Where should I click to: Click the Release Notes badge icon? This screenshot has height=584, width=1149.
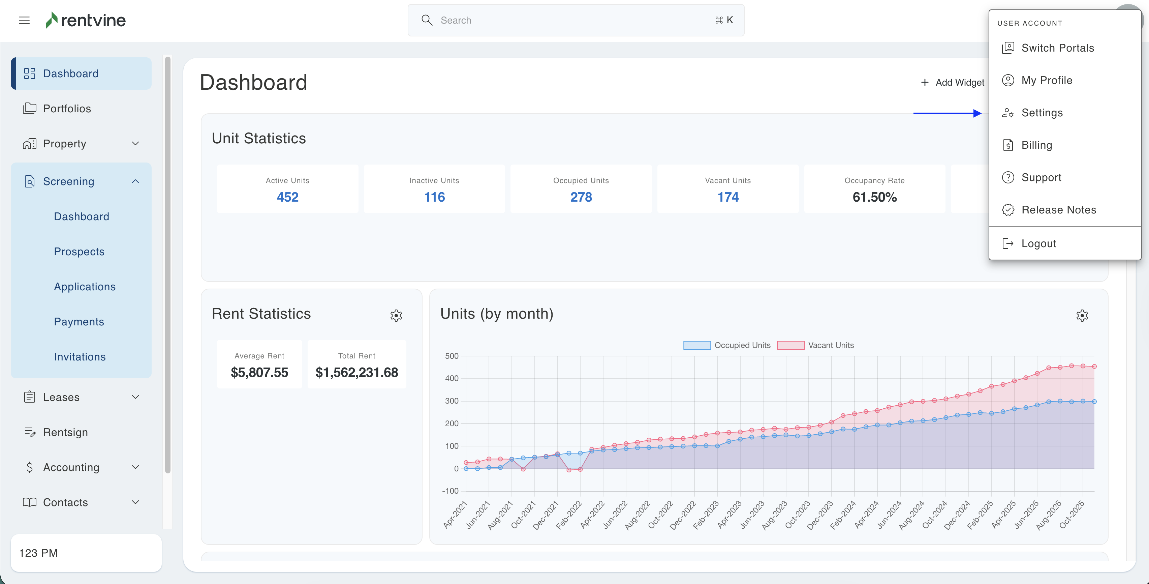coord(1008,209)
